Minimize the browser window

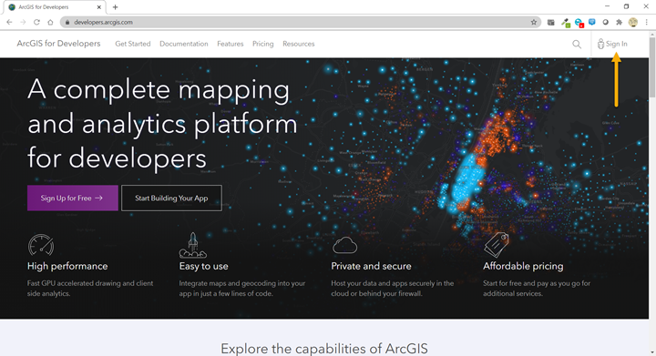[x=607, y=6]
